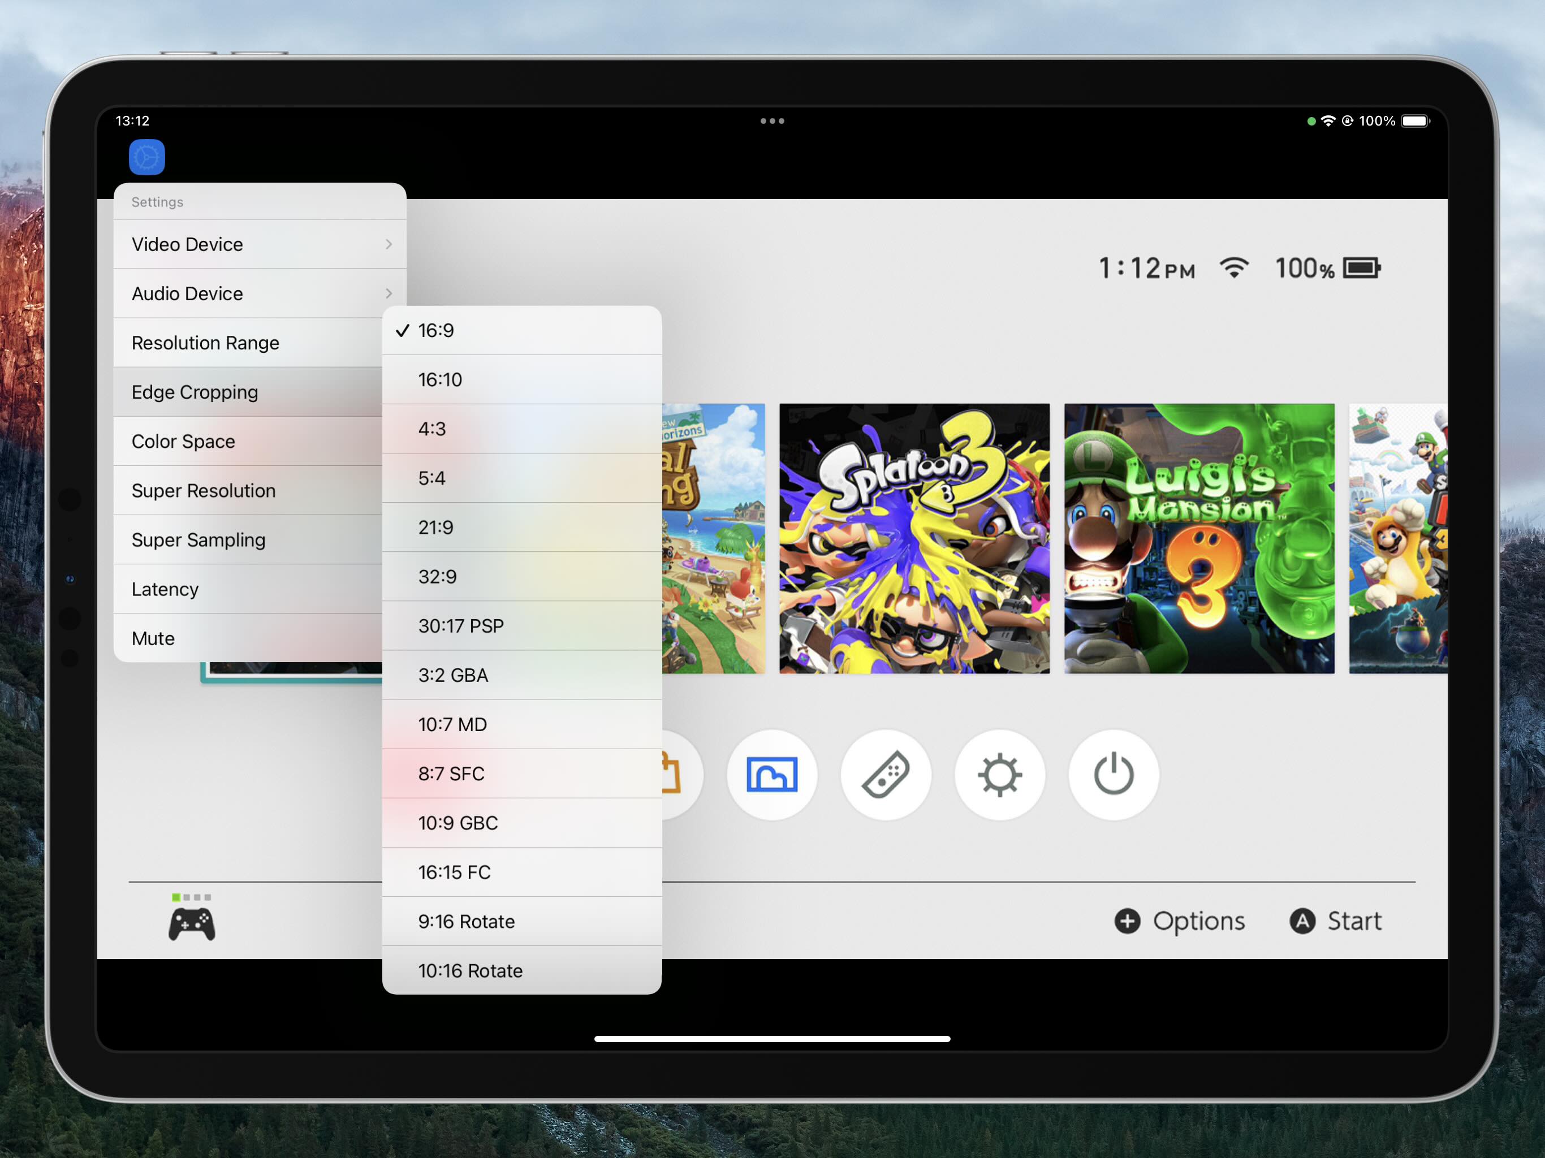Click the 1:12 PM Switch clock
1545x1158 pixels.
(x=1147, y=268)
